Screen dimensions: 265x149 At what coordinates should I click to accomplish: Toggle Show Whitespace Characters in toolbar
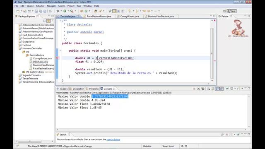pos(123,11)
